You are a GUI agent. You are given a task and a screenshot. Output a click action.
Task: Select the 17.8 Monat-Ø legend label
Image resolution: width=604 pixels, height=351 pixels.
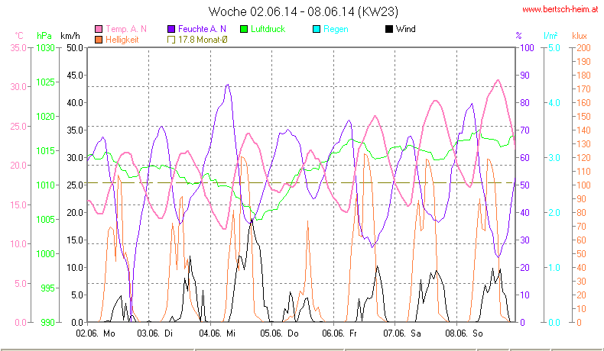click(x=203, y=40)
